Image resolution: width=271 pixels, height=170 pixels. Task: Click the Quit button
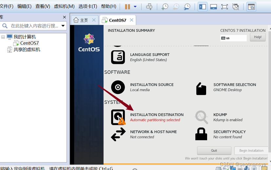(214, 151)
